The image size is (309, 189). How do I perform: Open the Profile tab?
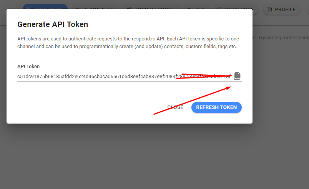[x=282, y=9]
